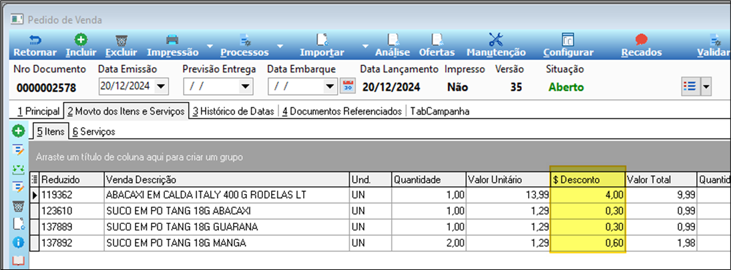This screenshot has width=731, height=270.
Task: Select the row selector for item 137892
Action: tap(35, 243)
